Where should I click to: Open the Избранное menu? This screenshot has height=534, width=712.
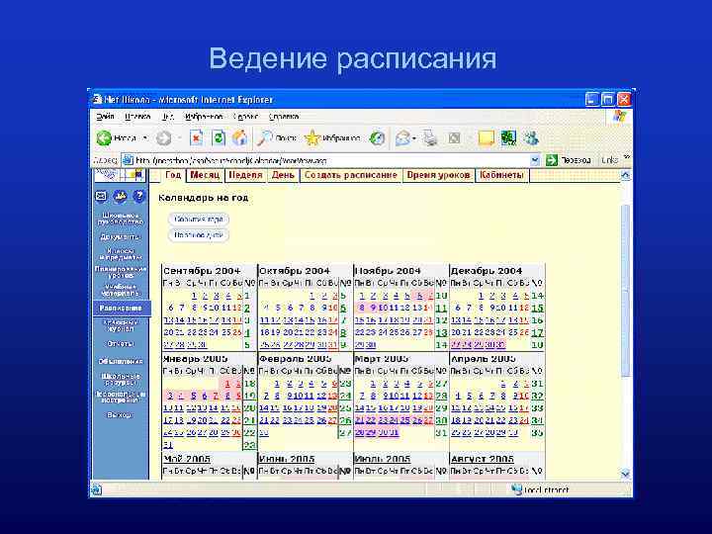(x=204, y=117)
